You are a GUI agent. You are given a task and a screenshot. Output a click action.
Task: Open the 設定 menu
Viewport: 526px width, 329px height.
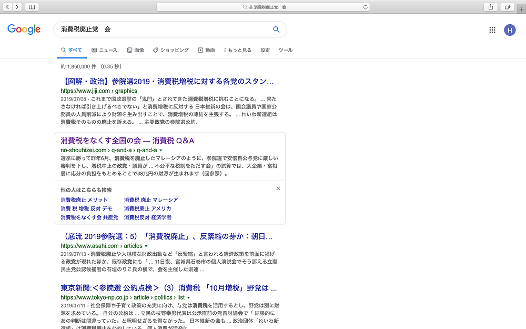coord(265,50)
